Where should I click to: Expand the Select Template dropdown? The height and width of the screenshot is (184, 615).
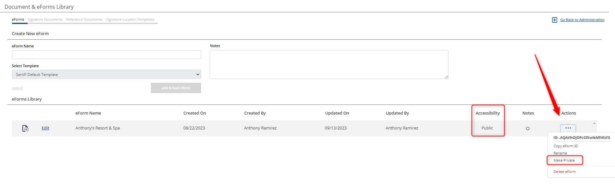106,74
